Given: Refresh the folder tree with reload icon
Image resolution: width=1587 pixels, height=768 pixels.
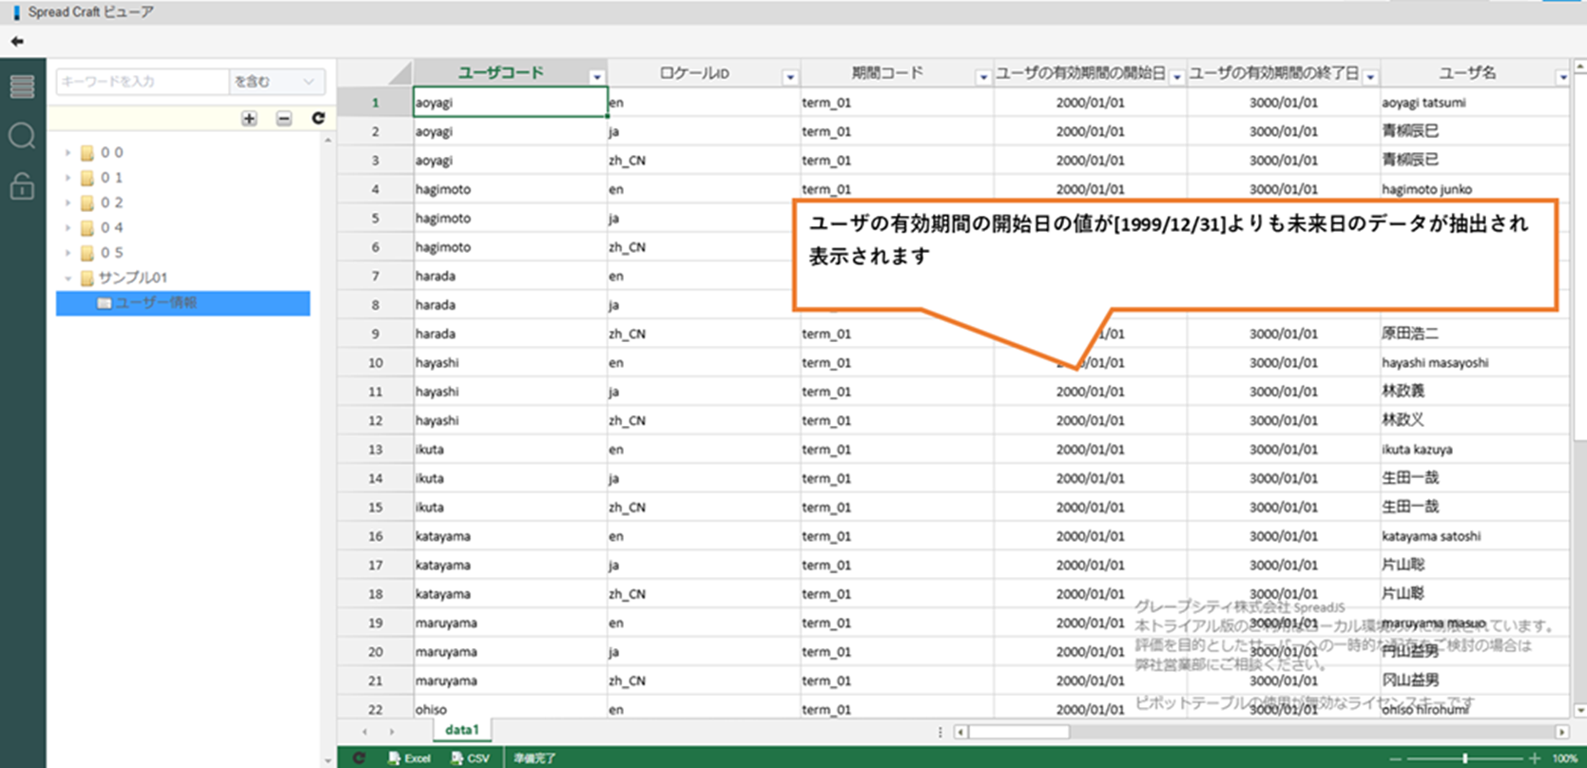Looking at the screenshot, I should point(319,119).
